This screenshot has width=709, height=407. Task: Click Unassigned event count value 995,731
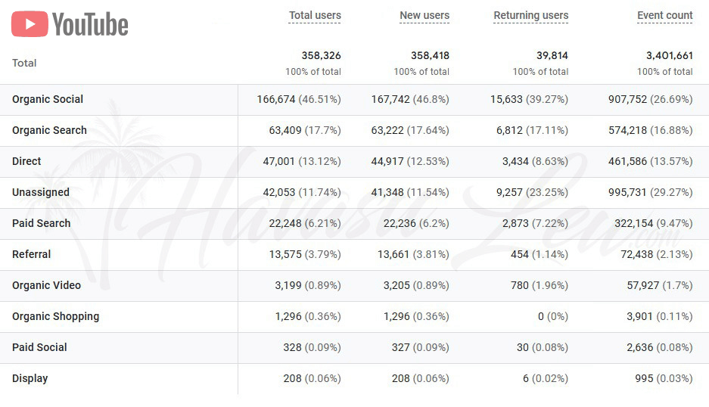[627, 193]
